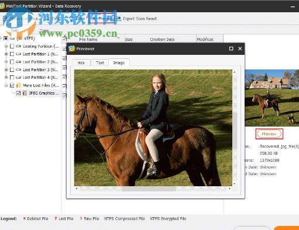Click Previewer horizontal scrollbar left arrow
The height and width of the screenshot is (230, 299).
tap(77, 189)
